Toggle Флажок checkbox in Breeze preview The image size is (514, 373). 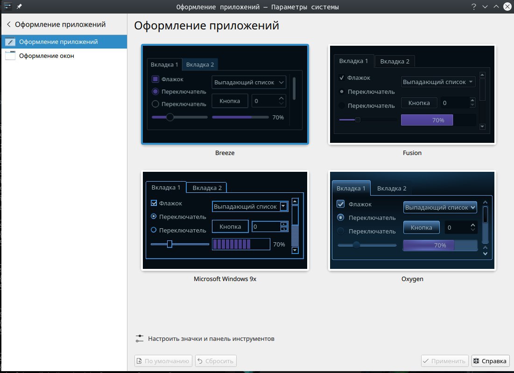click(155, 79)
